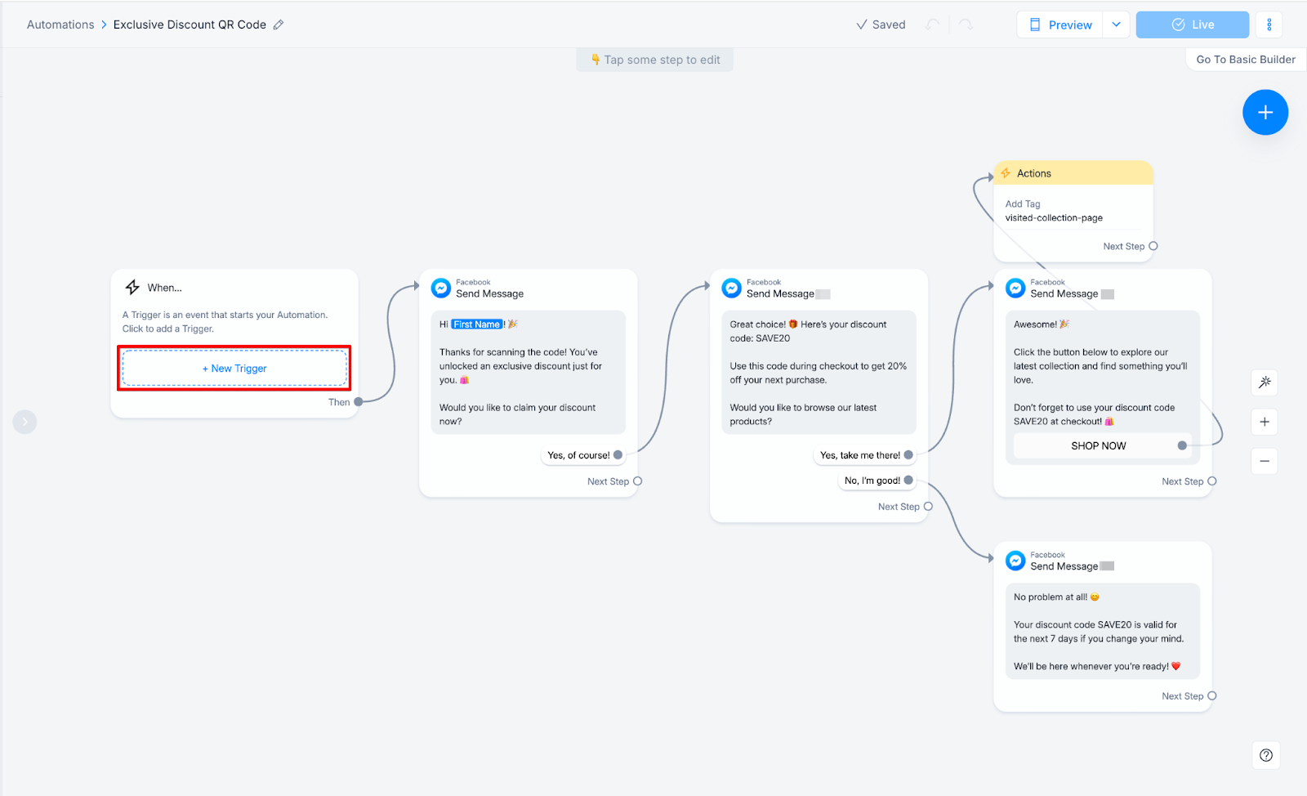
Task: Expand the left sidebar panel arrow
Action: 25,422
